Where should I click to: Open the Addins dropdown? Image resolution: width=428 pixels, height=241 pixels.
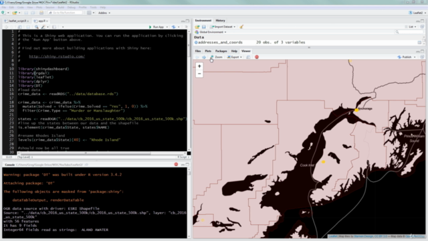104,13
